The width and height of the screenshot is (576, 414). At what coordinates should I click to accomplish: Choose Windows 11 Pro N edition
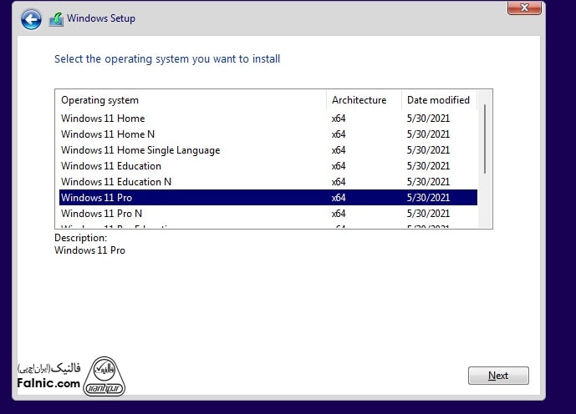point(101,214)
